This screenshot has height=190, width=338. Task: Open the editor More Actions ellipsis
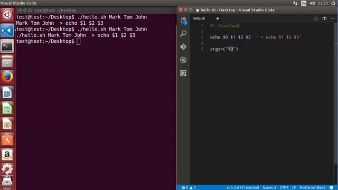click(333, 18)
